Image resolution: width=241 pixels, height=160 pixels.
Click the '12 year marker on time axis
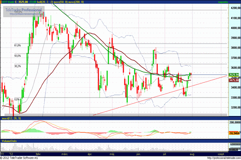[x=11, y=154]
